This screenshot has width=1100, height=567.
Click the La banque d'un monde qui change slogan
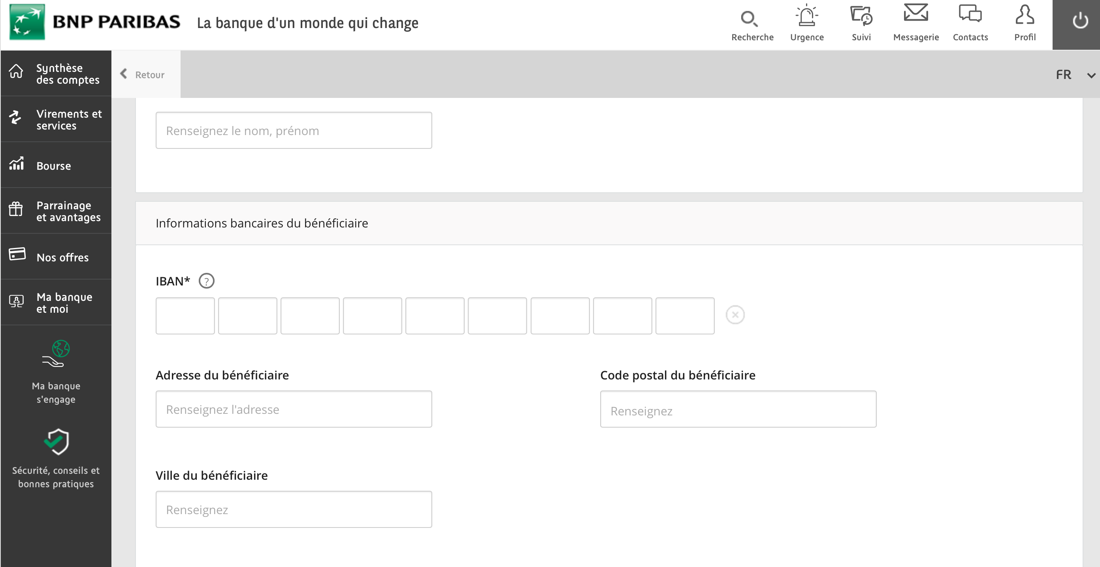click(307, 23)
